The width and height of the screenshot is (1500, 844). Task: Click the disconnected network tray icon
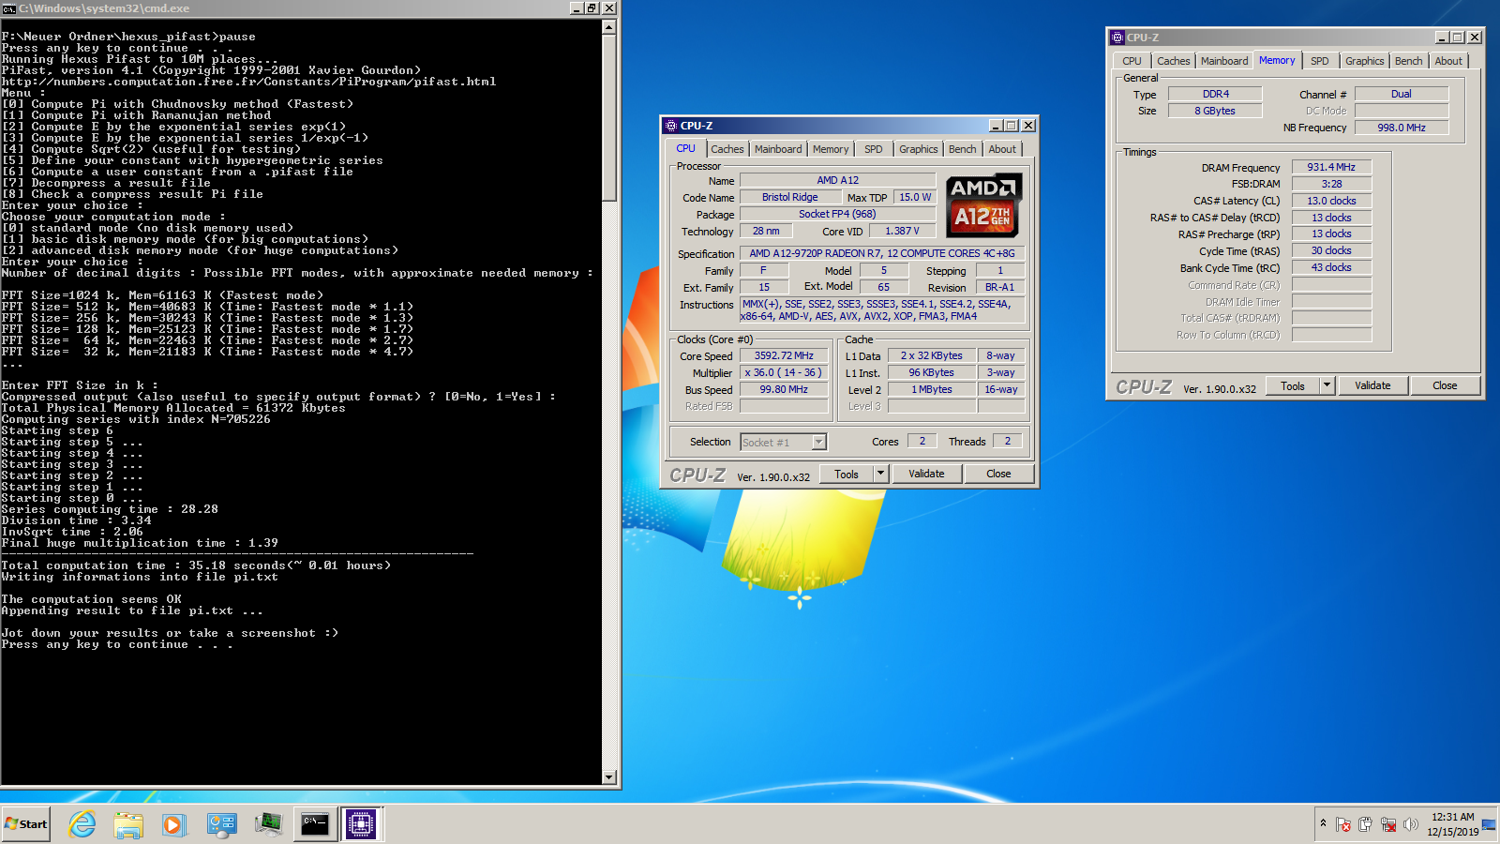coord(1388,824)
